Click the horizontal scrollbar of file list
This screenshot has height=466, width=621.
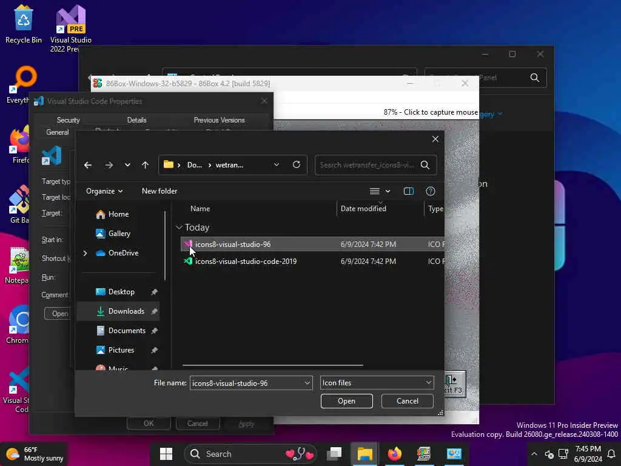coord(272,365)
